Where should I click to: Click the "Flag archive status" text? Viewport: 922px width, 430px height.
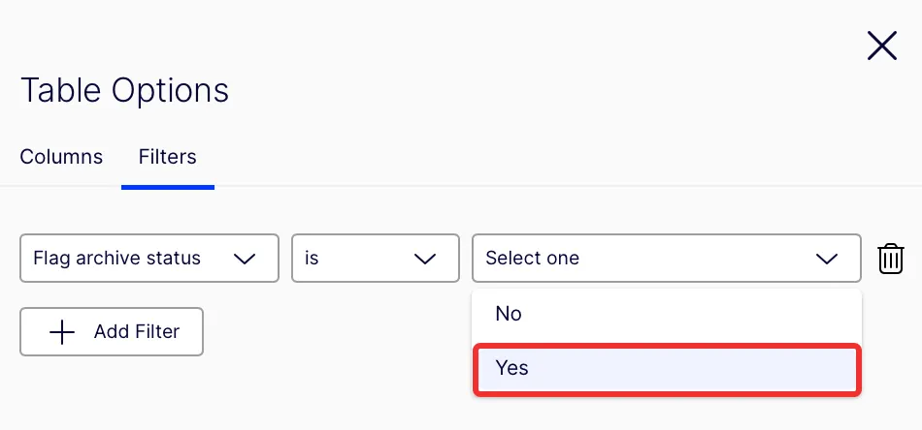click(x=117, y=259)
